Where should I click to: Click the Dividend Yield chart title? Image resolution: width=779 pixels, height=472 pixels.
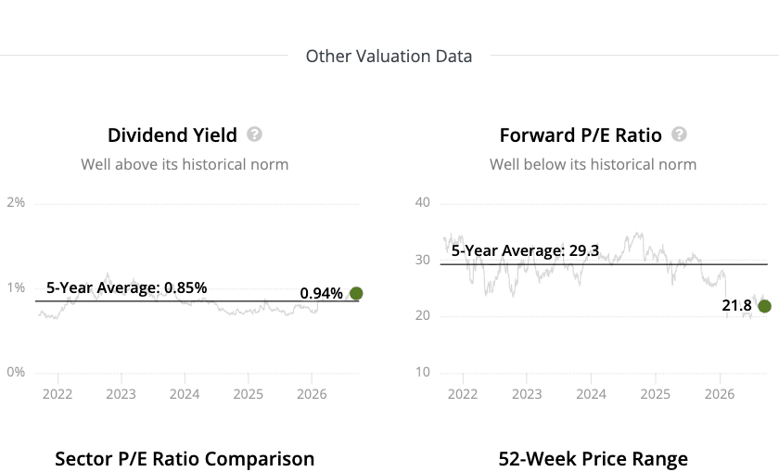click(x=172, y=135)
